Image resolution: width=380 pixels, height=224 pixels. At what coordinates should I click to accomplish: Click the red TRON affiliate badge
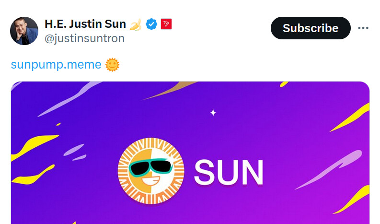click(166, 24)
